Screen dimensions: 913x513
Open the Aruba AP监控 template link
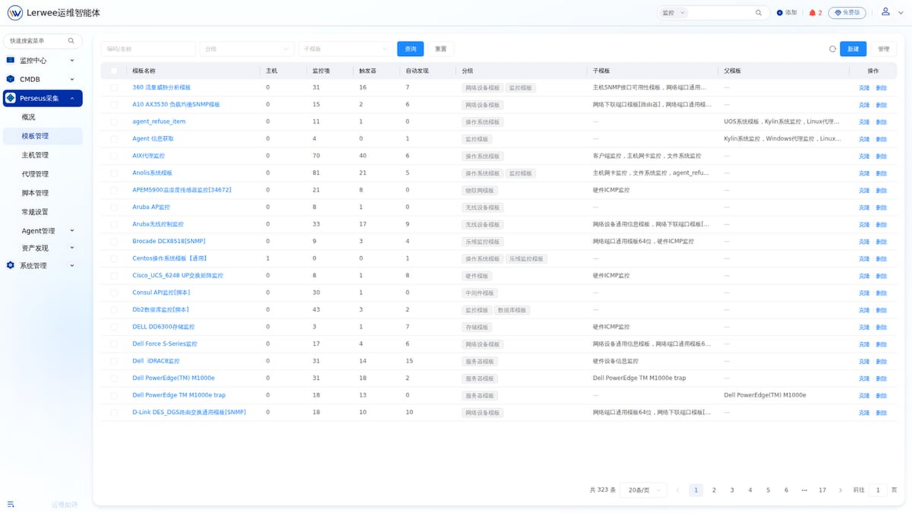pyautogui.click(x=151, y=207)
